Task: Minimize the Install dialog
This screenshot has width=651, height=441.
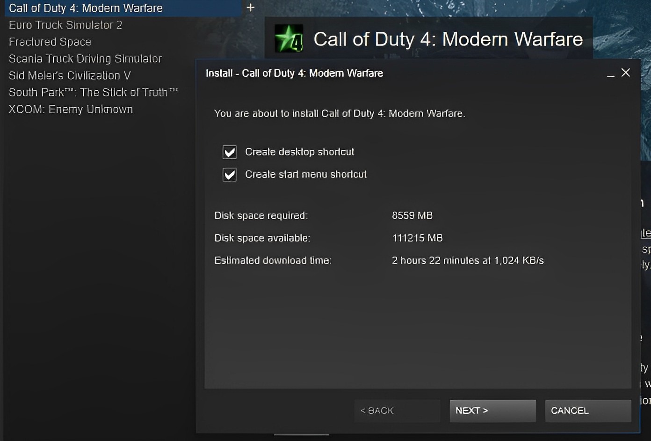Action: [x=610, y=73]
